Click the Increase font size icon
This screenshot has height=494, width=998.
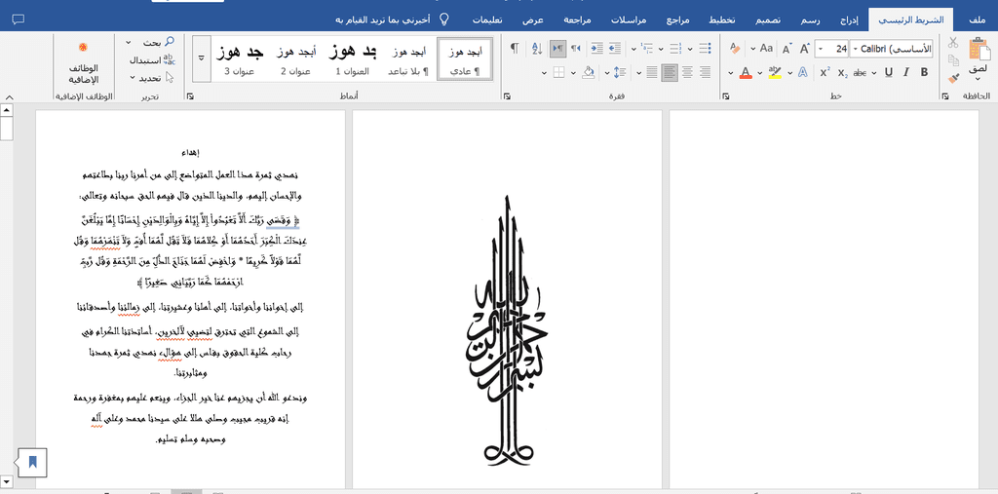pyautogui.click(x=804, y=49)
